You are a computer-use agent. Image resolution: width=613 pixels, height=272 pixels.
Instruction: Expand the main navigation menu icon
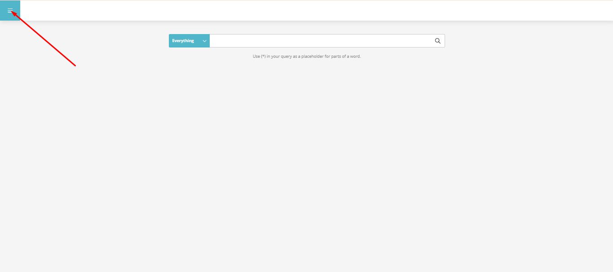tap(10, 10)
